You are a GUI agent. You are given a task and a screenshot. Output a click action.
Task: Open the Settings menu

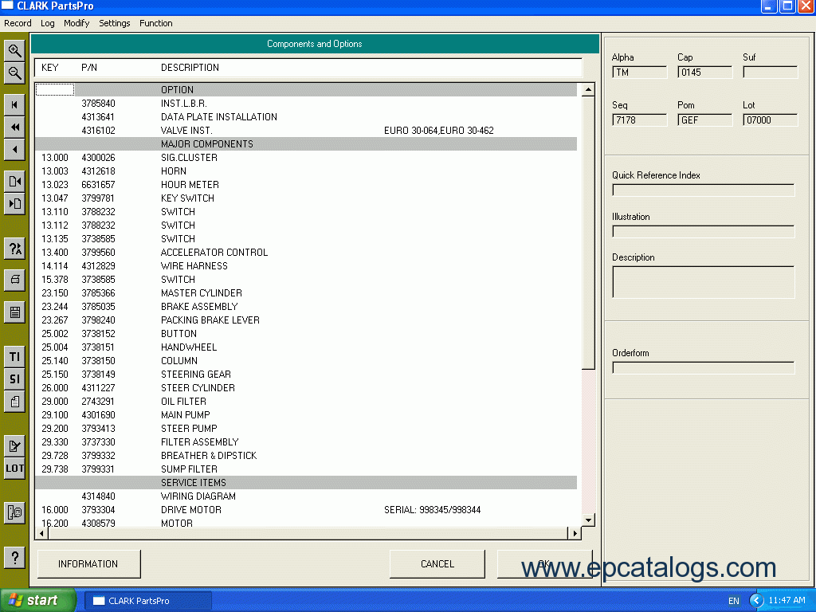tap(115, 23)
